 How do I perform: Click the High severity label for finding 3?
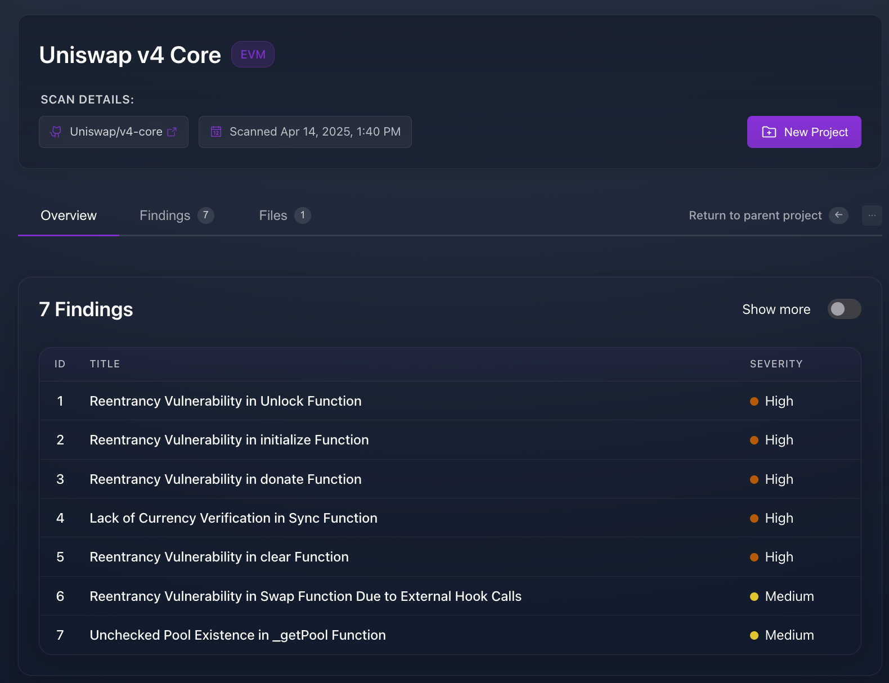tap(779, 479)
